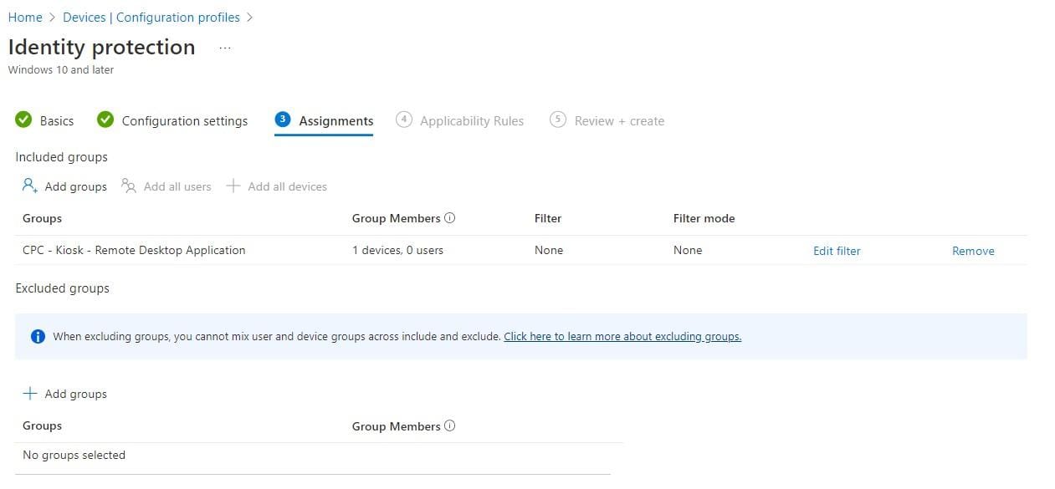Screen dimensions: 1055x489
Task: Click the Configuration settings green checkmark icon
Action: 105,120
